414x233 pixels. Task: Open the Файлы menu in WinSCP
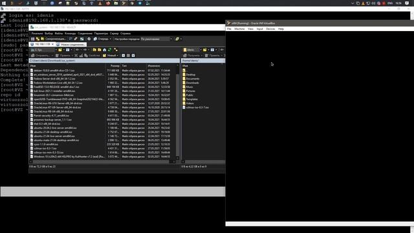59,34
